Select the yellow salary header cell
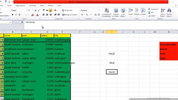178x100 pixels. [x=47, y=36]
